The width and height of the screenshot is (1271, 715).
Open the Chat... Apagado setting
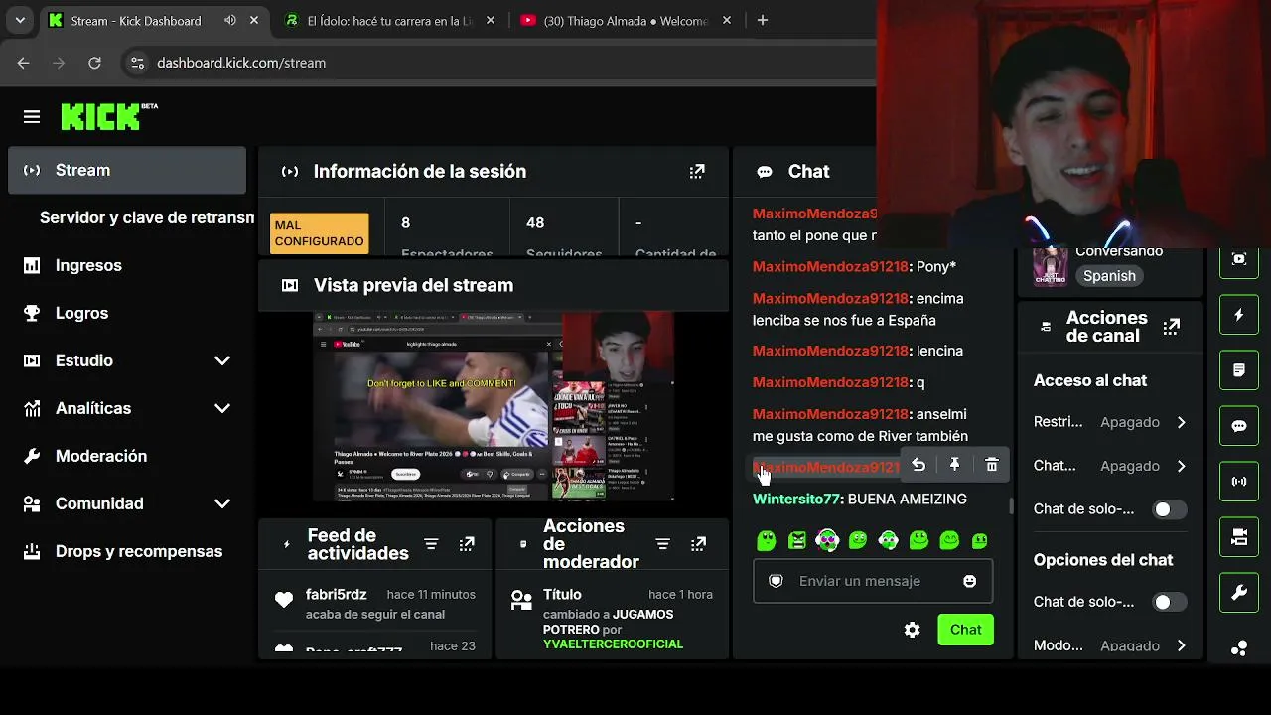pos(1110,466)
